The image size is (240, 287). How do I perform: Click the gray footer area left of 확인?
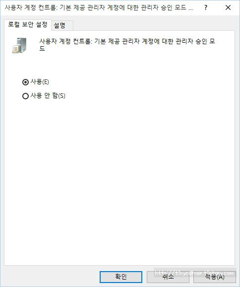coord(50,277)
